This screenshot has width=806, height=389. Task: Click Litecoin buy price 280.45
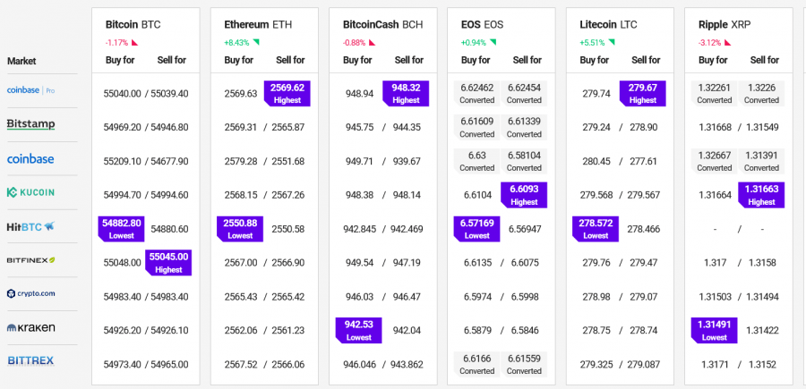[x=596, y=161]
